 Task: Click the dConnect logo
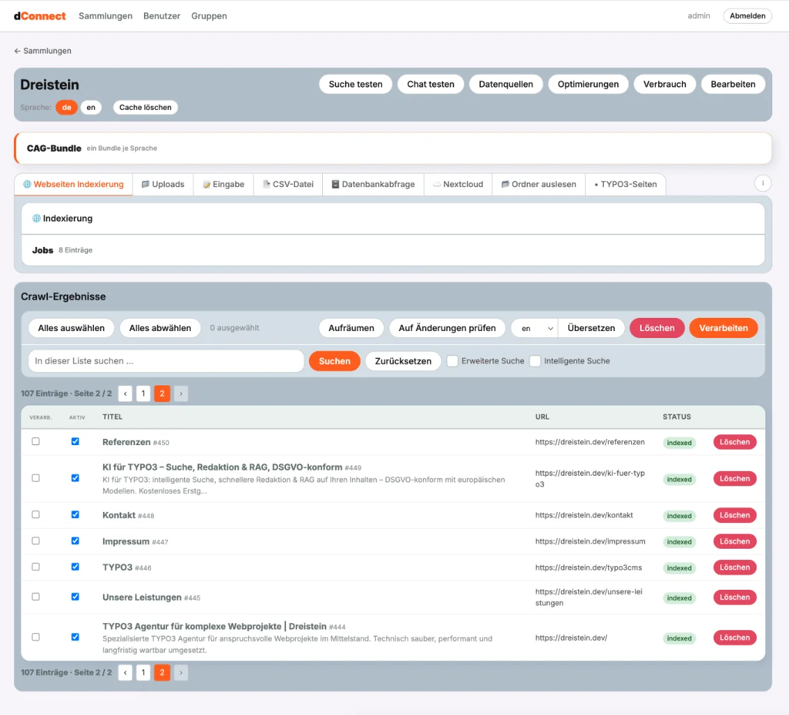[x=40, y=16]
